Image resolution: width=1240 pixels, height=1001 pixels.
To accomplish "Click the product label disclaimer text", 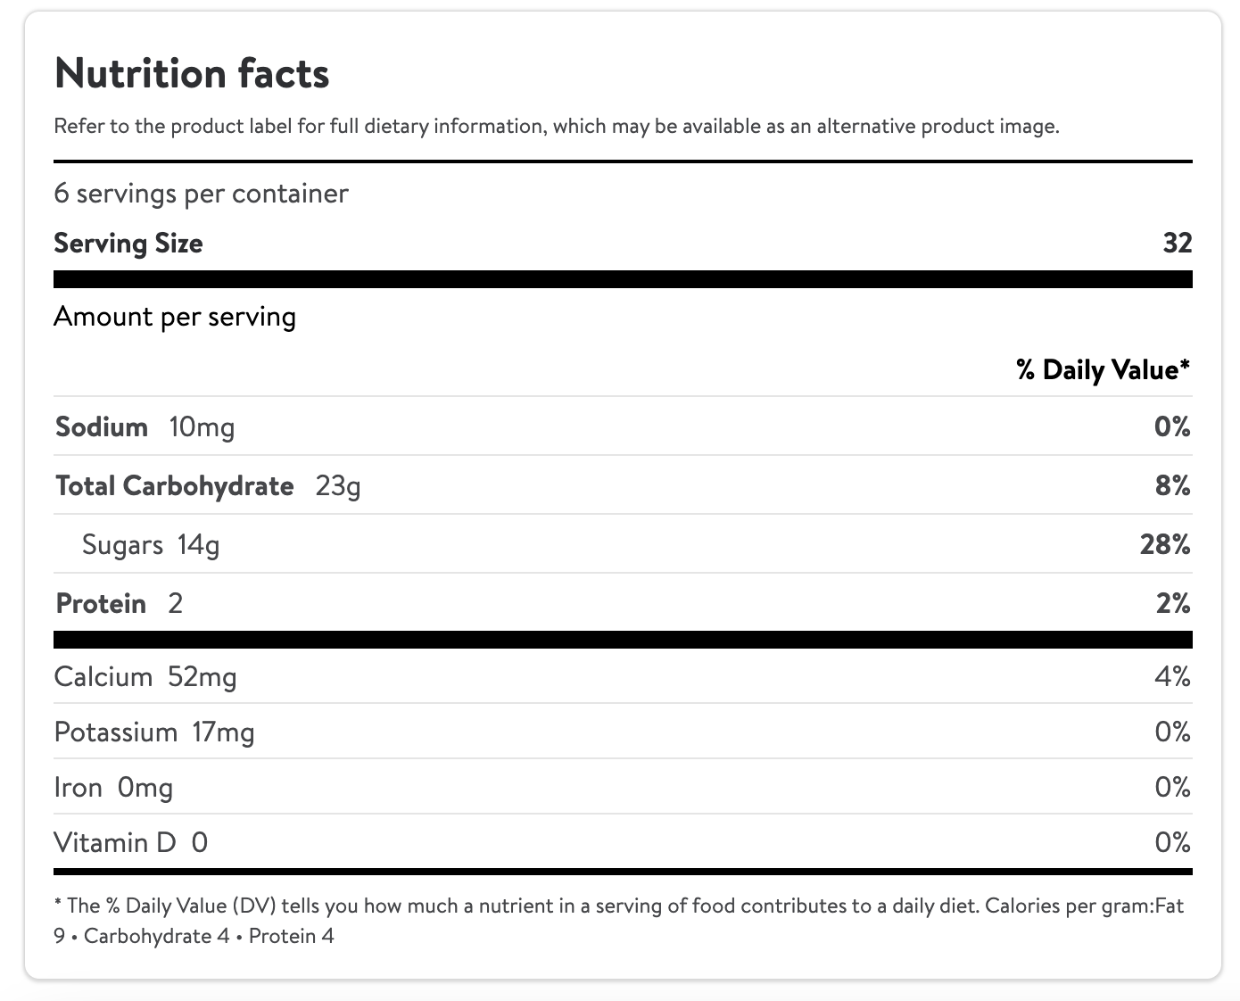I will pos(557,126).
